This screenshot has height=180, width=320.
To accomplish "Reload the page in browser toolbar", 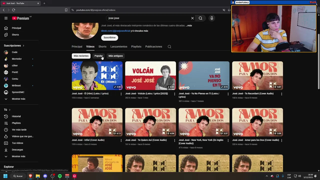I will click(x=13, y=10).
